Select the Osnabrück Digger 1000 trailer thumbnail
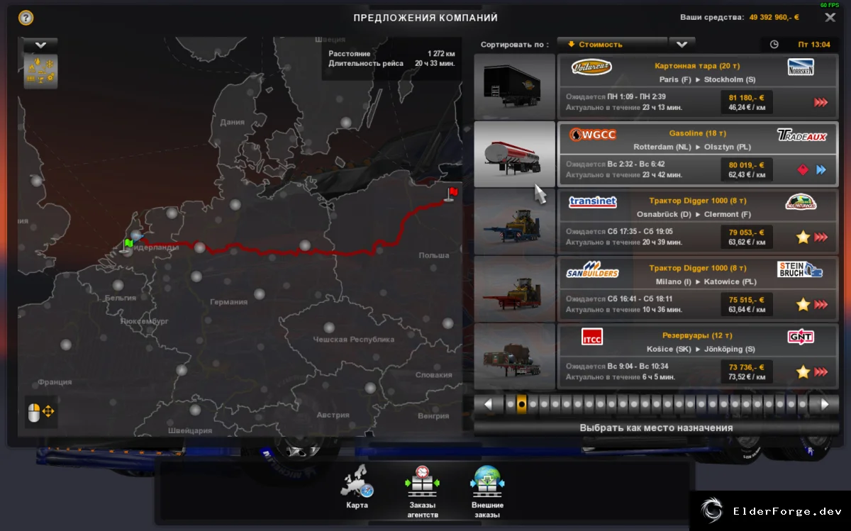Screen dimensions: 851x531 pyautogui.click(x=515, y=221)
